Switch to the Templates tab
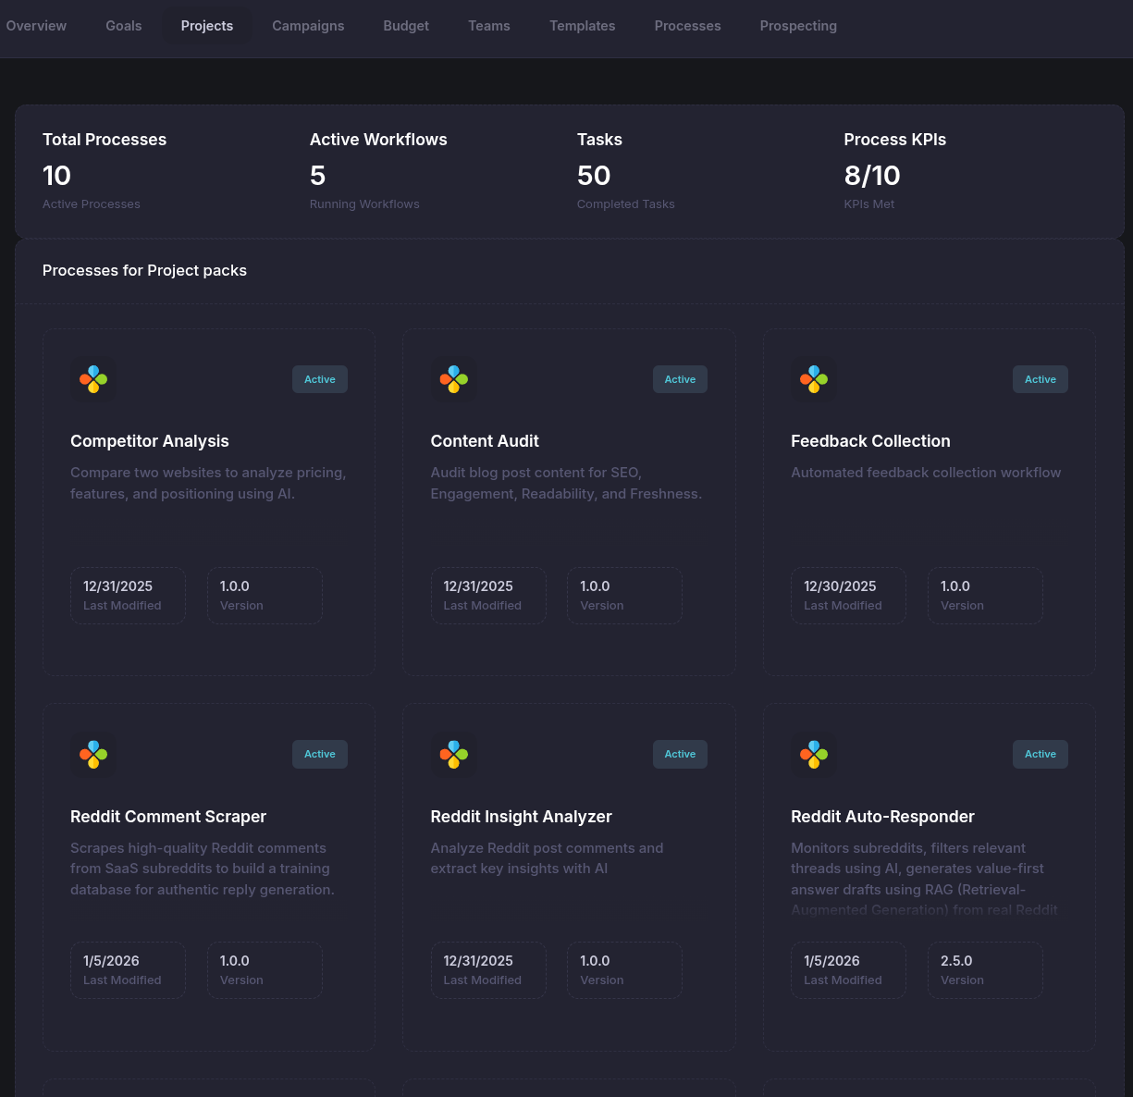1133x1097 pixels. (583, 26)
